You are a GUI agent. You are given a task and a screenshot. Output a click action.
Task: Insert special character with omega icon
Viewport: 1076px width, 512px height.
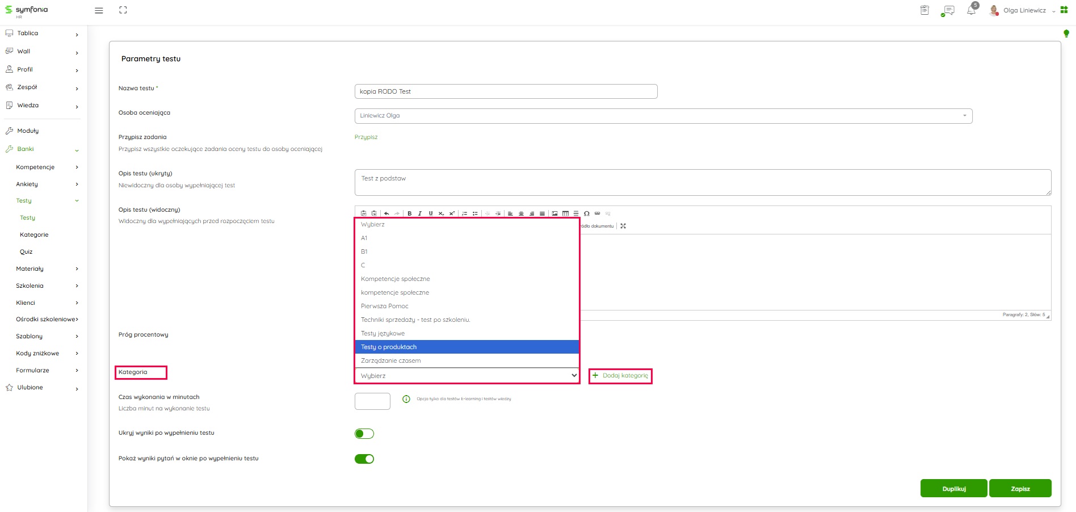(586, 213)
